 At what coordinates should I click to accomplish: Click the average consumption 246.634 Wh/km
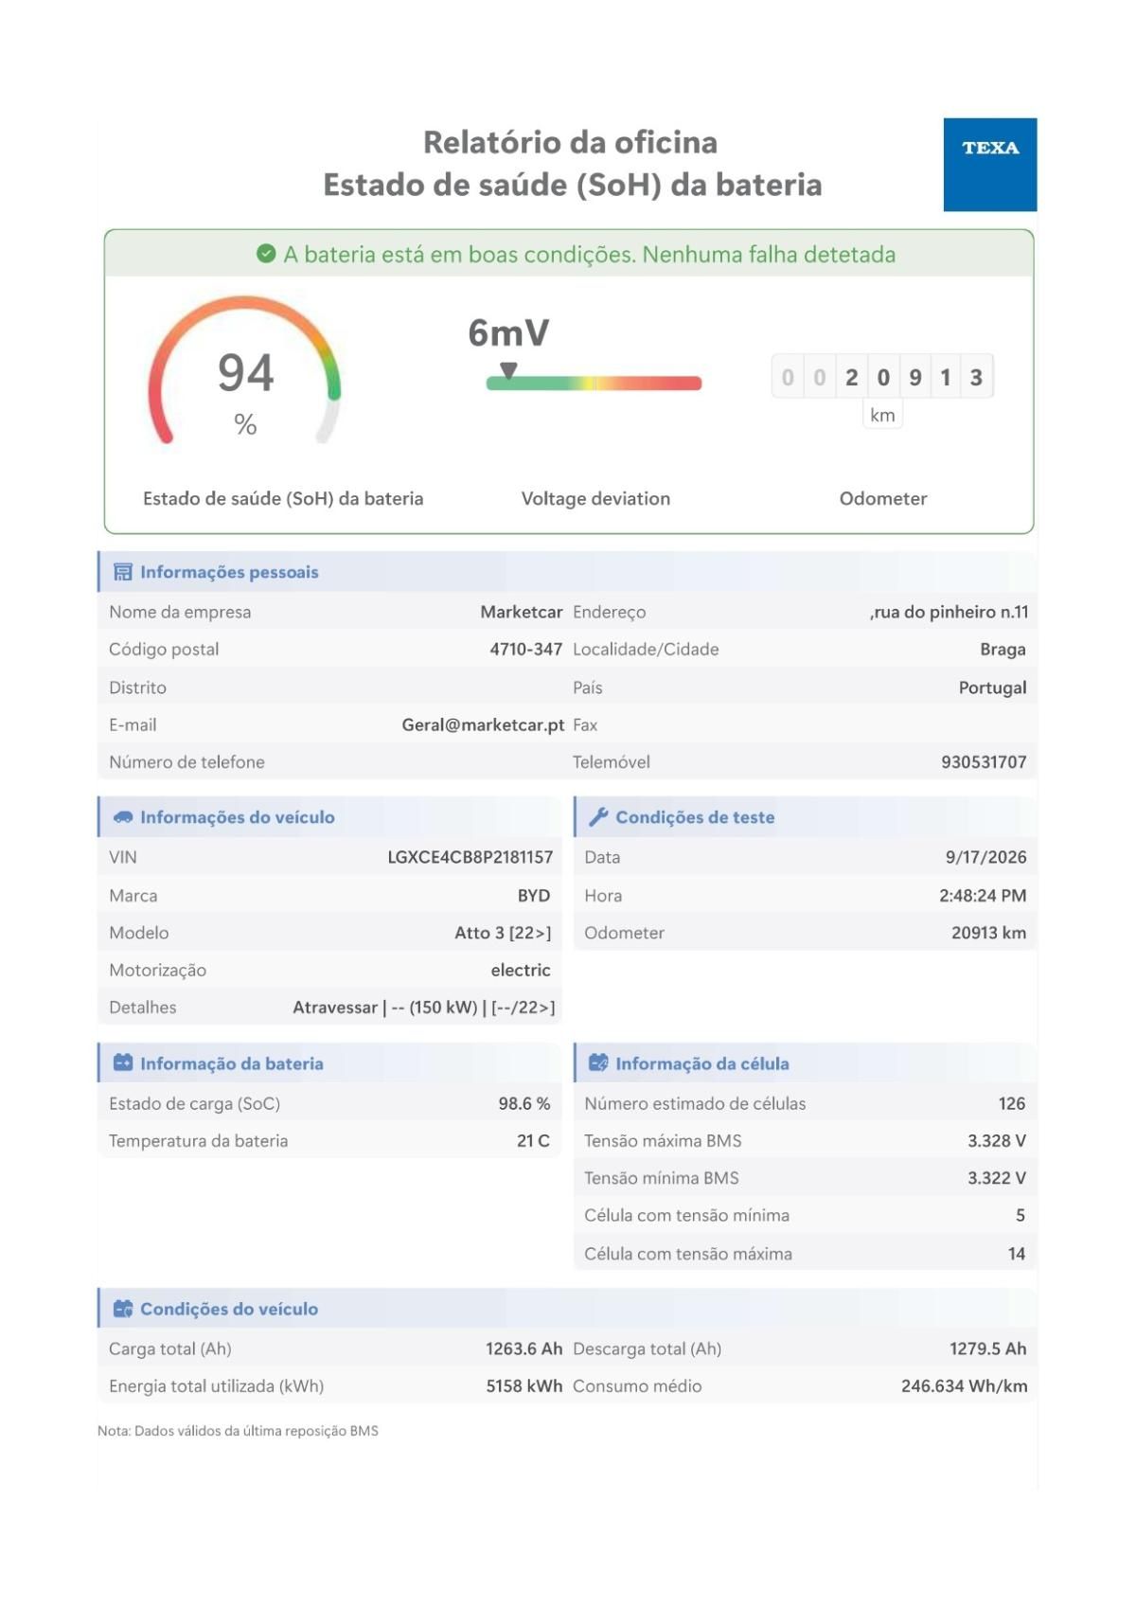tap(964, 1386)
